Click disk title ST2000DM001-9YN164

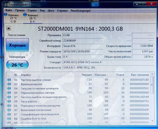[x=66, y=29]
